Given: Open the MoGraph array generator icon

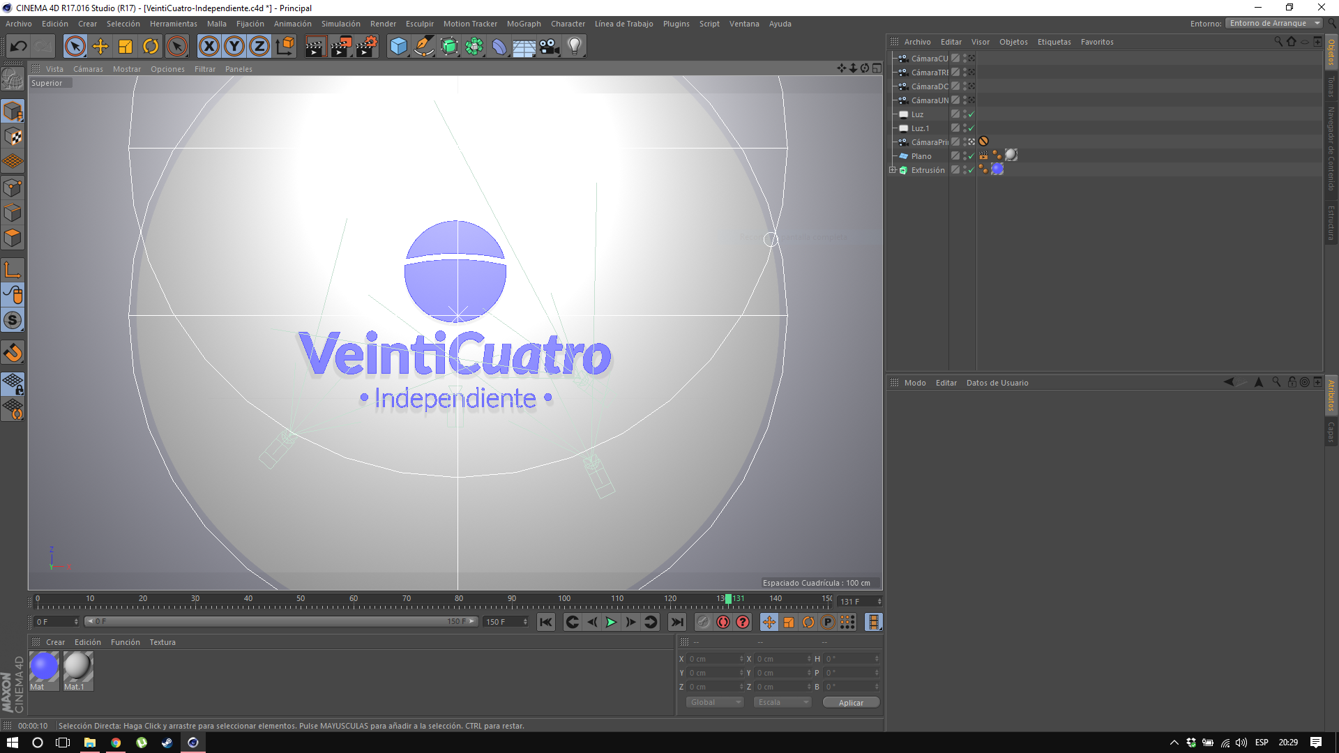Looking at the screenshot, I should (474, 47).
